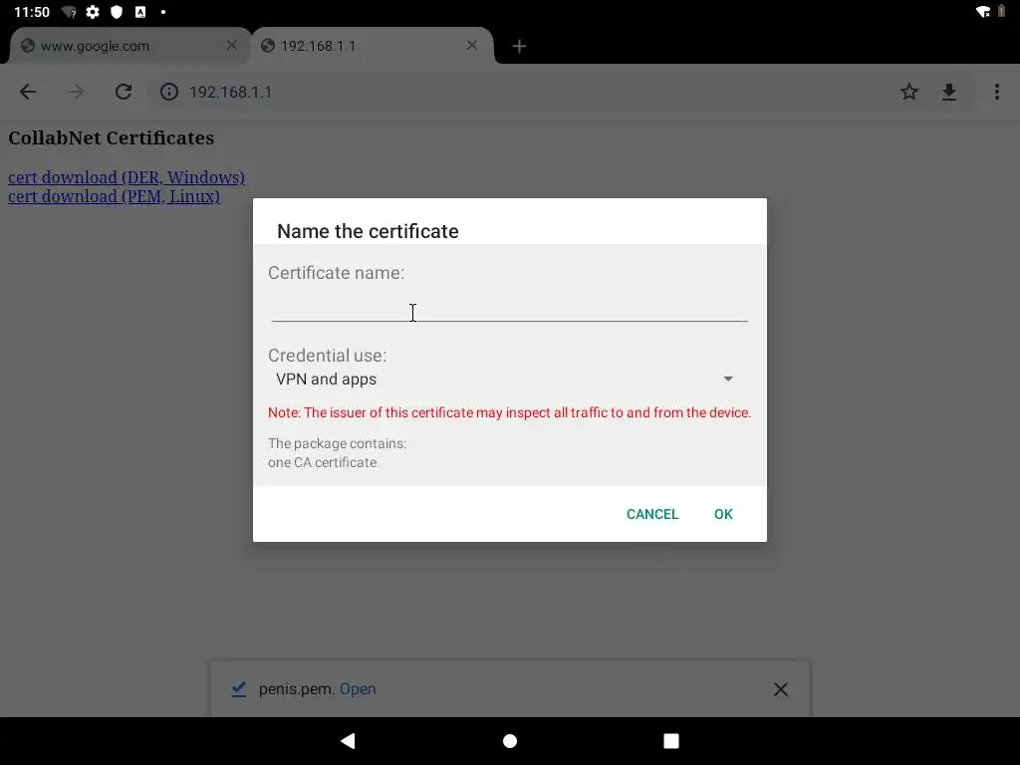Click the CollabNet Certificates heading

112,137
